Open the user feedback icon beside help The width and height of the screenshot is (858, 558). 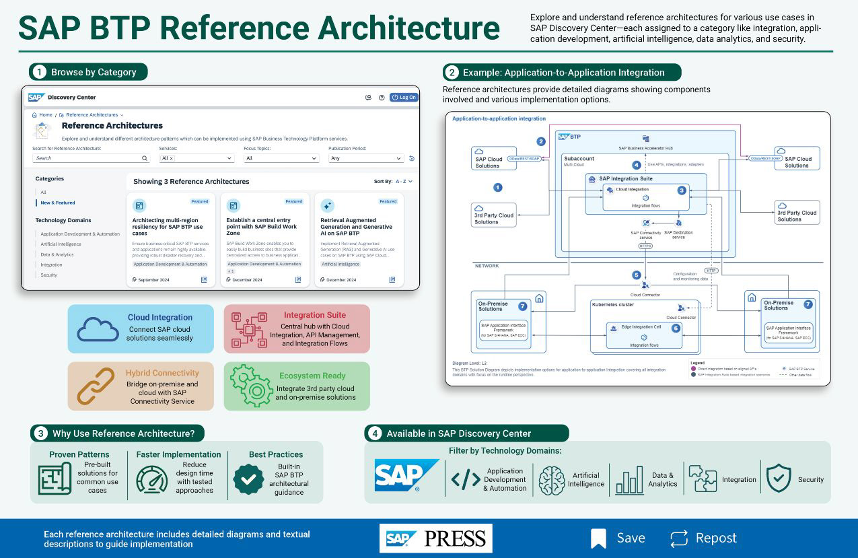pyautogui.click(x=368, y=98)
